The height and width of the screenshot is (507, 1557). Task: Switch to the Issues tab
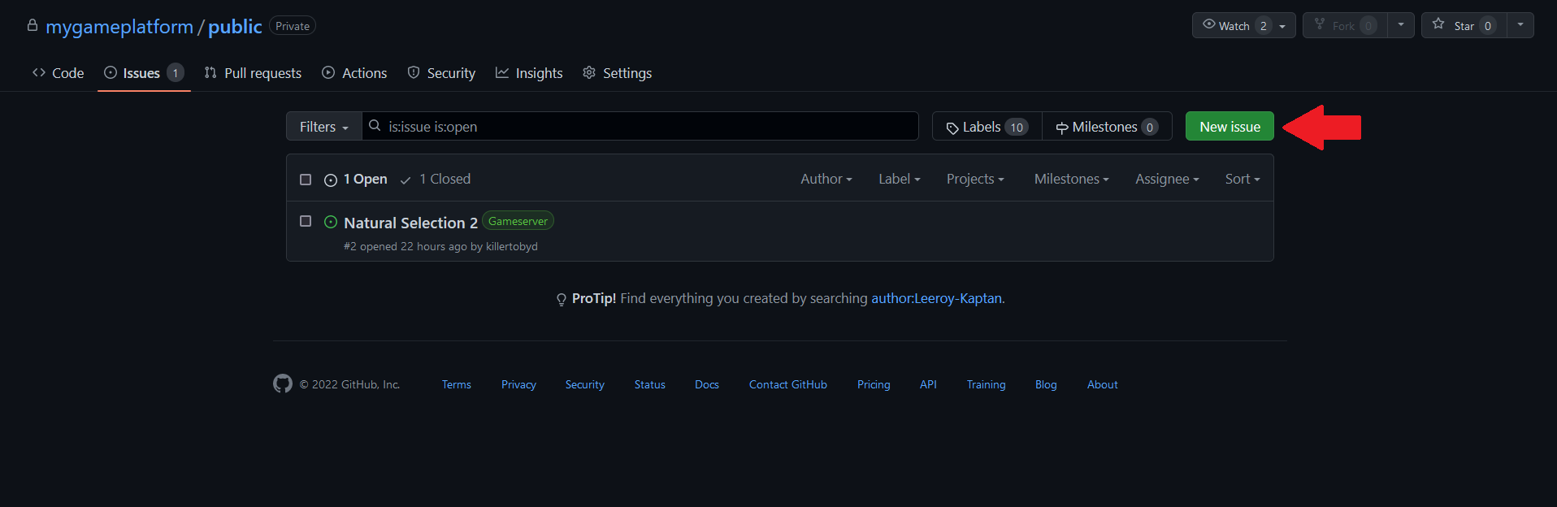144,73
